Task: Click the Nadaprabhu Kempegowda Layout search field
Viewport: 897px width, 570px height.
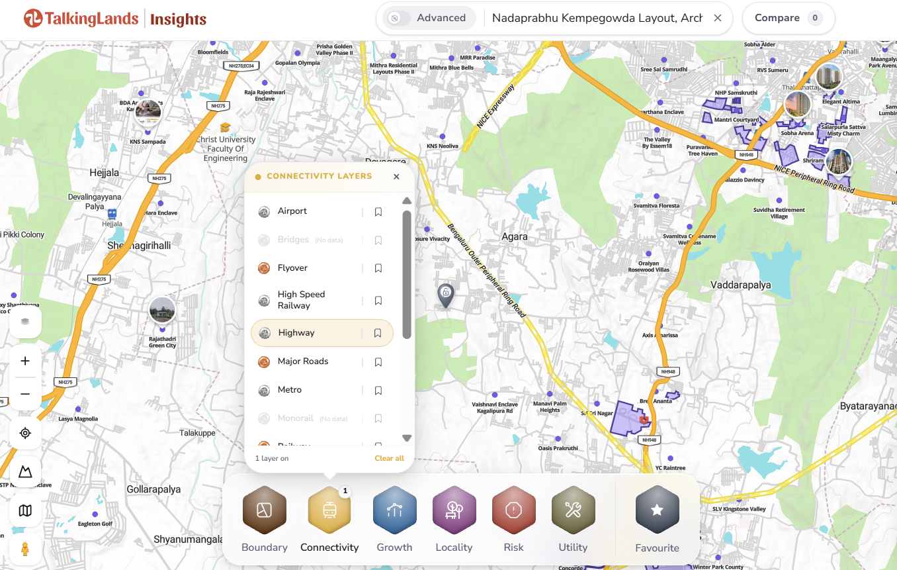Action: (597, 18)
